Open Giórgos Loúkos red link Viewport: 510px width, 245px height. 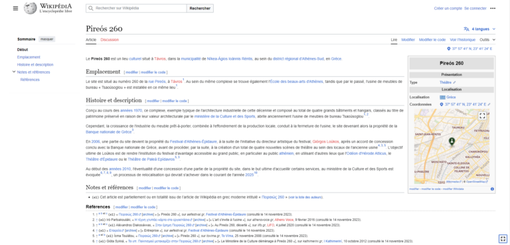pos(325,141)
